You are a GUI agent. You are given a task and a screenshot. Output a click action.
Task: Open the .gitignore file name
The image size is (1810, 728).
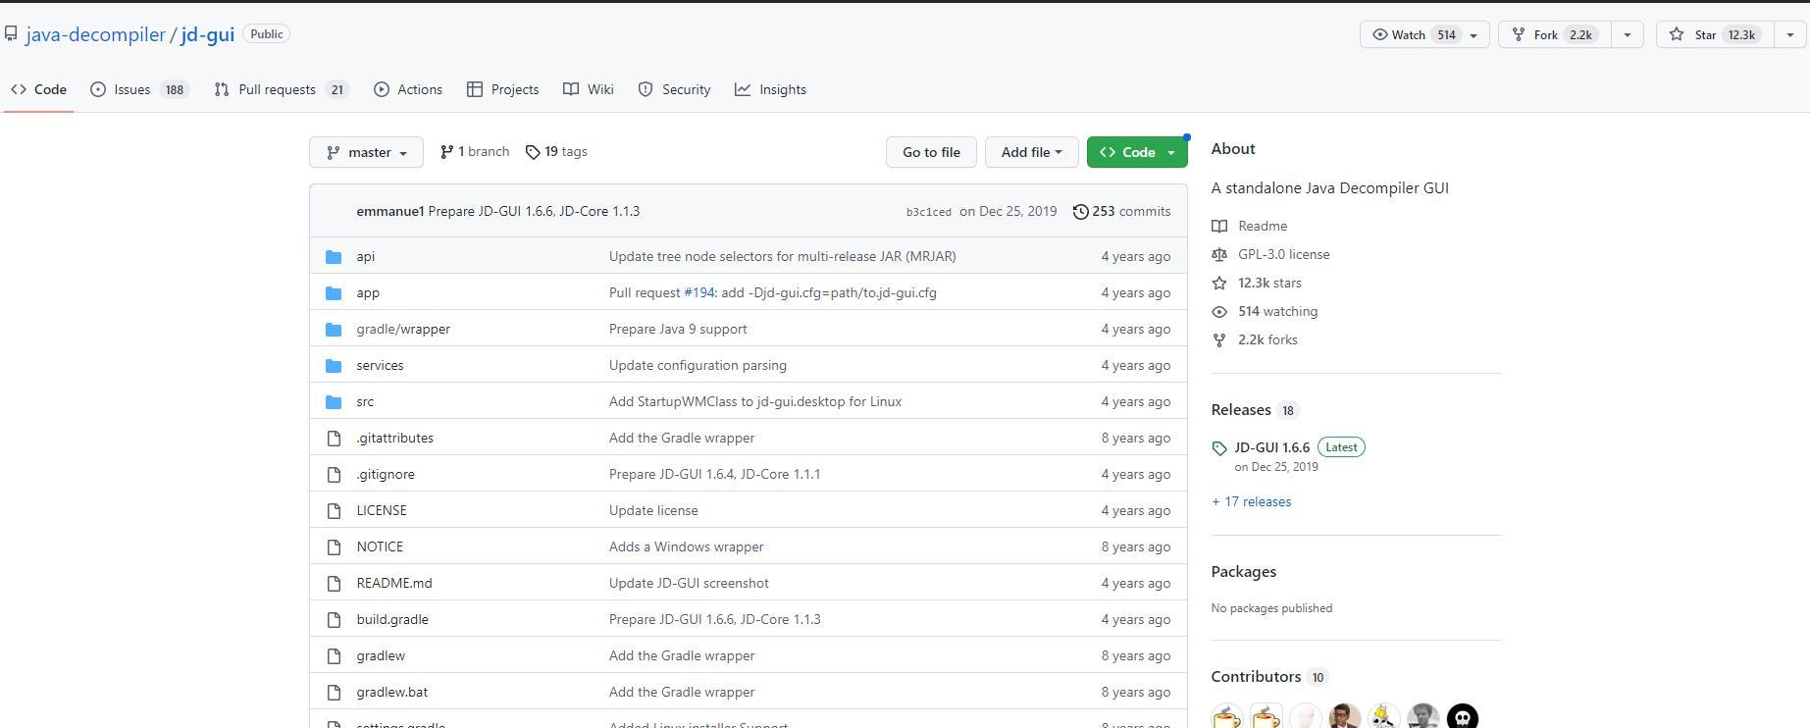pyautogui.click(x=386, y=475)
